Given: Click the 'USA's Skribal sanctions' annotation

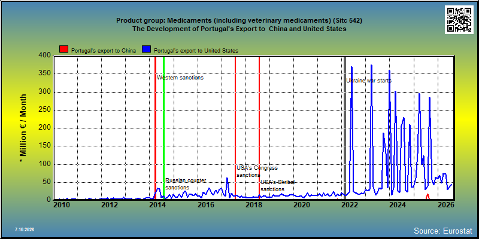Looking at the screenshot, I should 277,186.
